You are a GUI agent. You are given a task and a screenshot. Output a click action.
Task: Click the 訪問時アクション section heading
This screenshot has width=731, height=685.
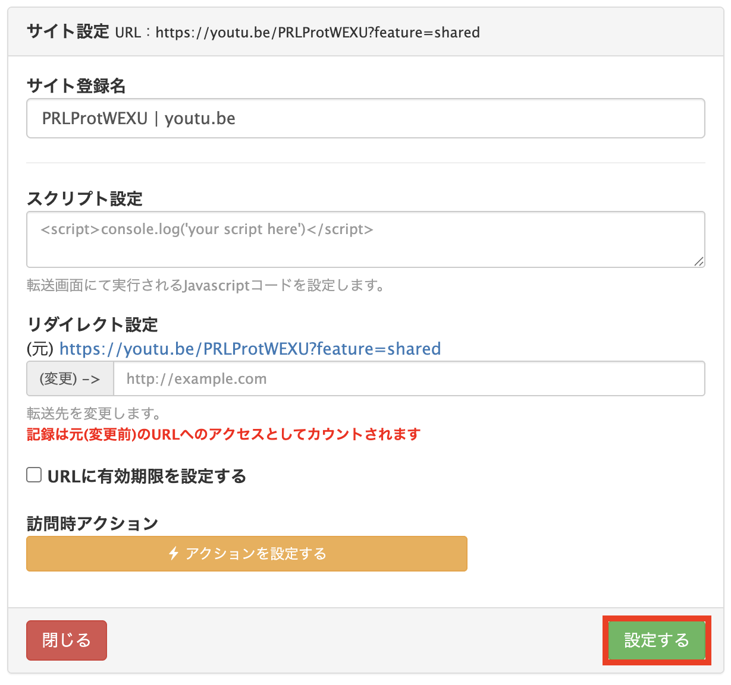pos(92,523)
